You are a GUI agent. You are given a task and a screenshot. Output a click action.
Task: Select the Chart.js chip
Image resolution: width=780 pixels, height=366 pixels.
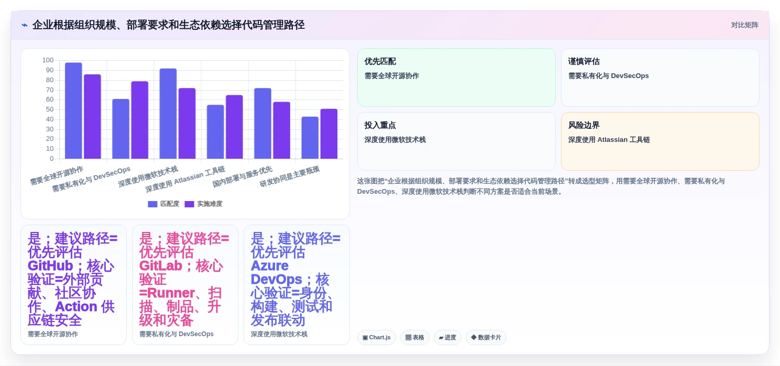click(x=377, y=338)
